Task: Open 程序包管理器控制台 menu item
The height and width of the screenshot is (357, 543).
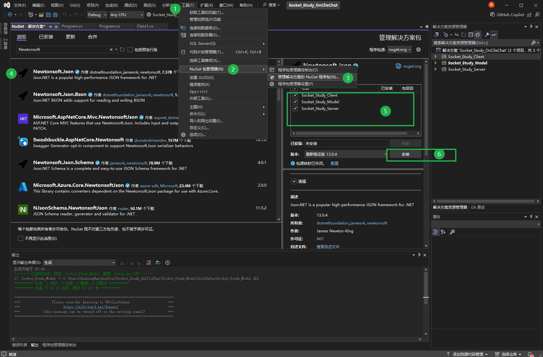Action: pyautogui.click(x=312, y=70)
